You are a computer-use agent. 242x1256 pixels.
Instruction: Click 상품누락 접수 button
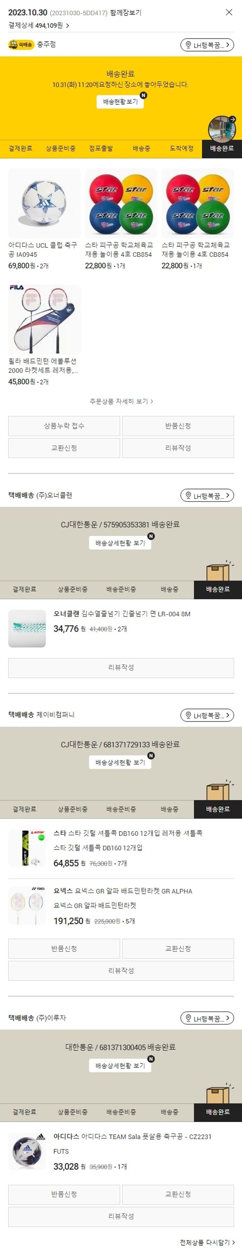click(x=64, y=426)
